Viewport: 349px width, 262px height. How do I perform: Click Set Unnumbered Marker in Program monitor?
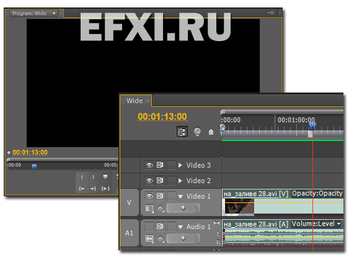coord(105,176)
